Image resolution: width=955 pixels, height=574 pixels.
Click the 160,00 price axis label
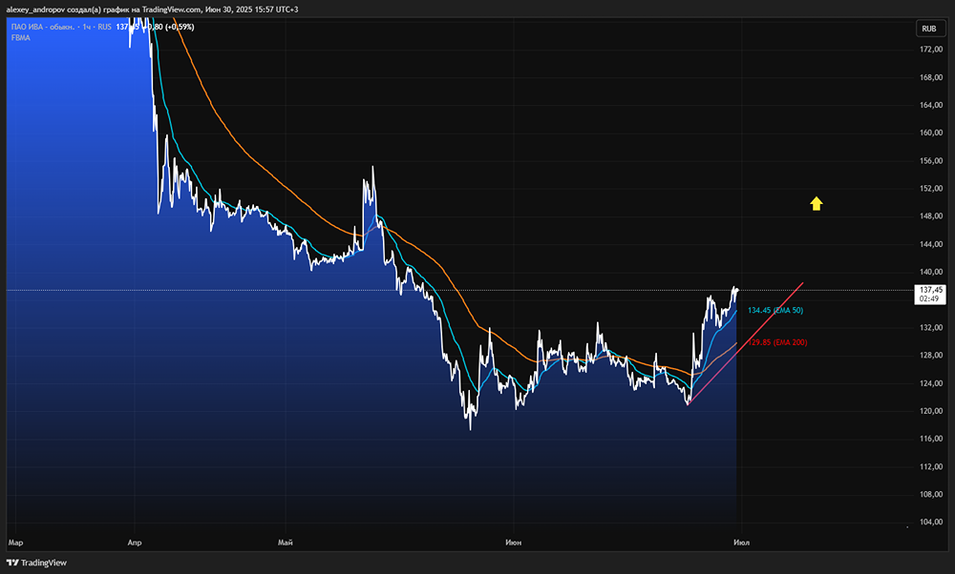click(x=930, y=133)
